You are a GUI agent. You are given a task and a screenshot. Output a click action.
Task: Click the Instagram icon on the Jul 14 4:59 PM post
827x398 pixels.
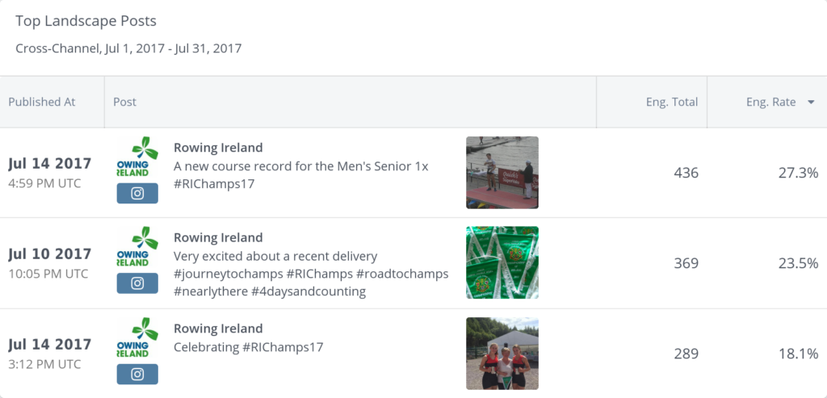(137, 194)
